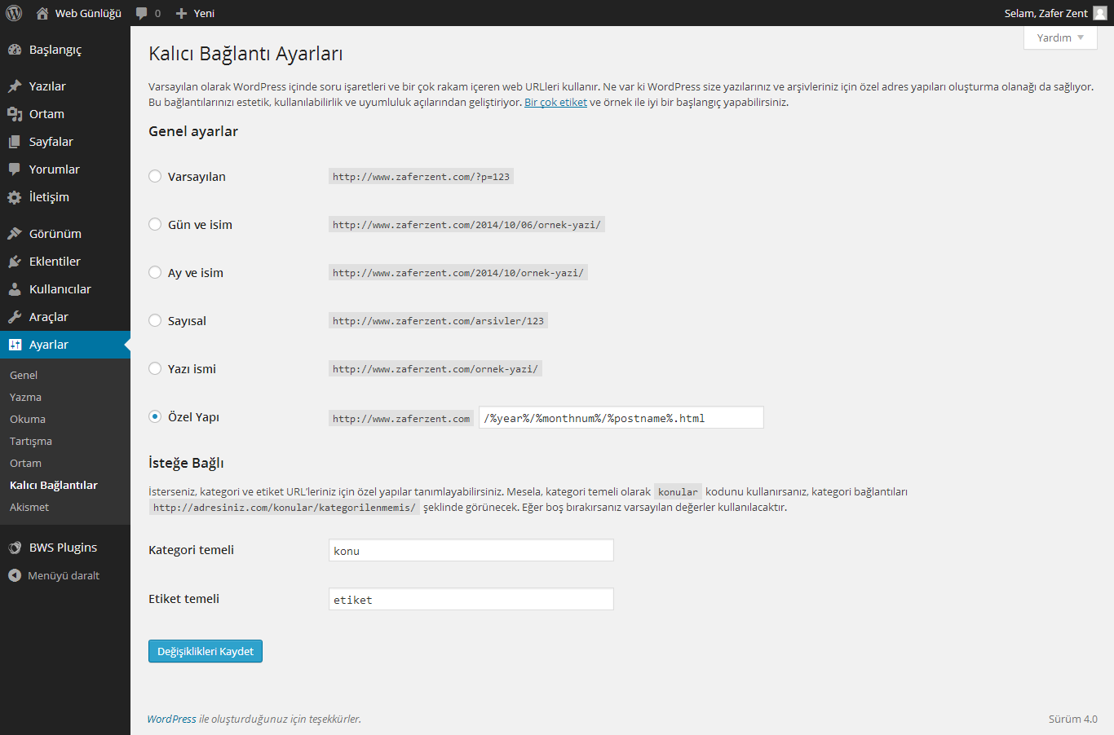1114x735 pixels.
Task: Open the Görünüm menu
Action: click(65, 234)
